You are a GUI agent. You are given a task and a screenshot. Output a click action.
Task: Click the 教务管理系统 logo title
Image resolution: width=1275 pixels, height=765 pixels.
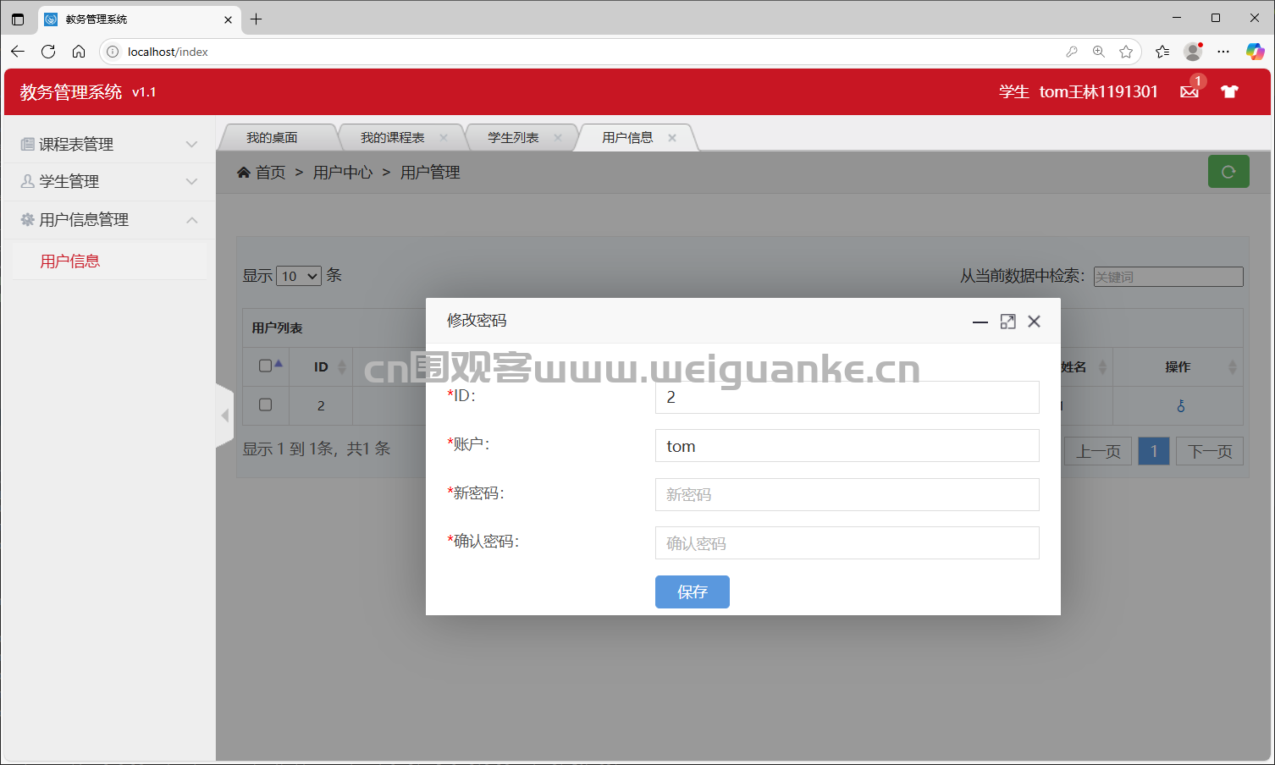pyautogui.click(x=71, y=92)
